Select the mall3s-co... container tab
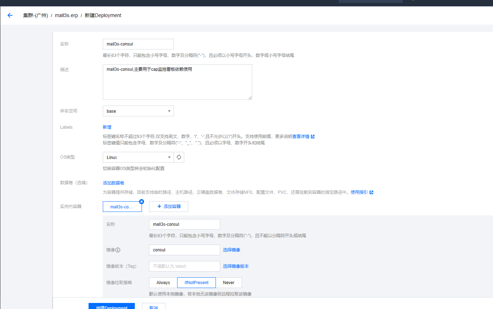The width and height of the screenshot is (493, 309). click(x=122, y=207)
